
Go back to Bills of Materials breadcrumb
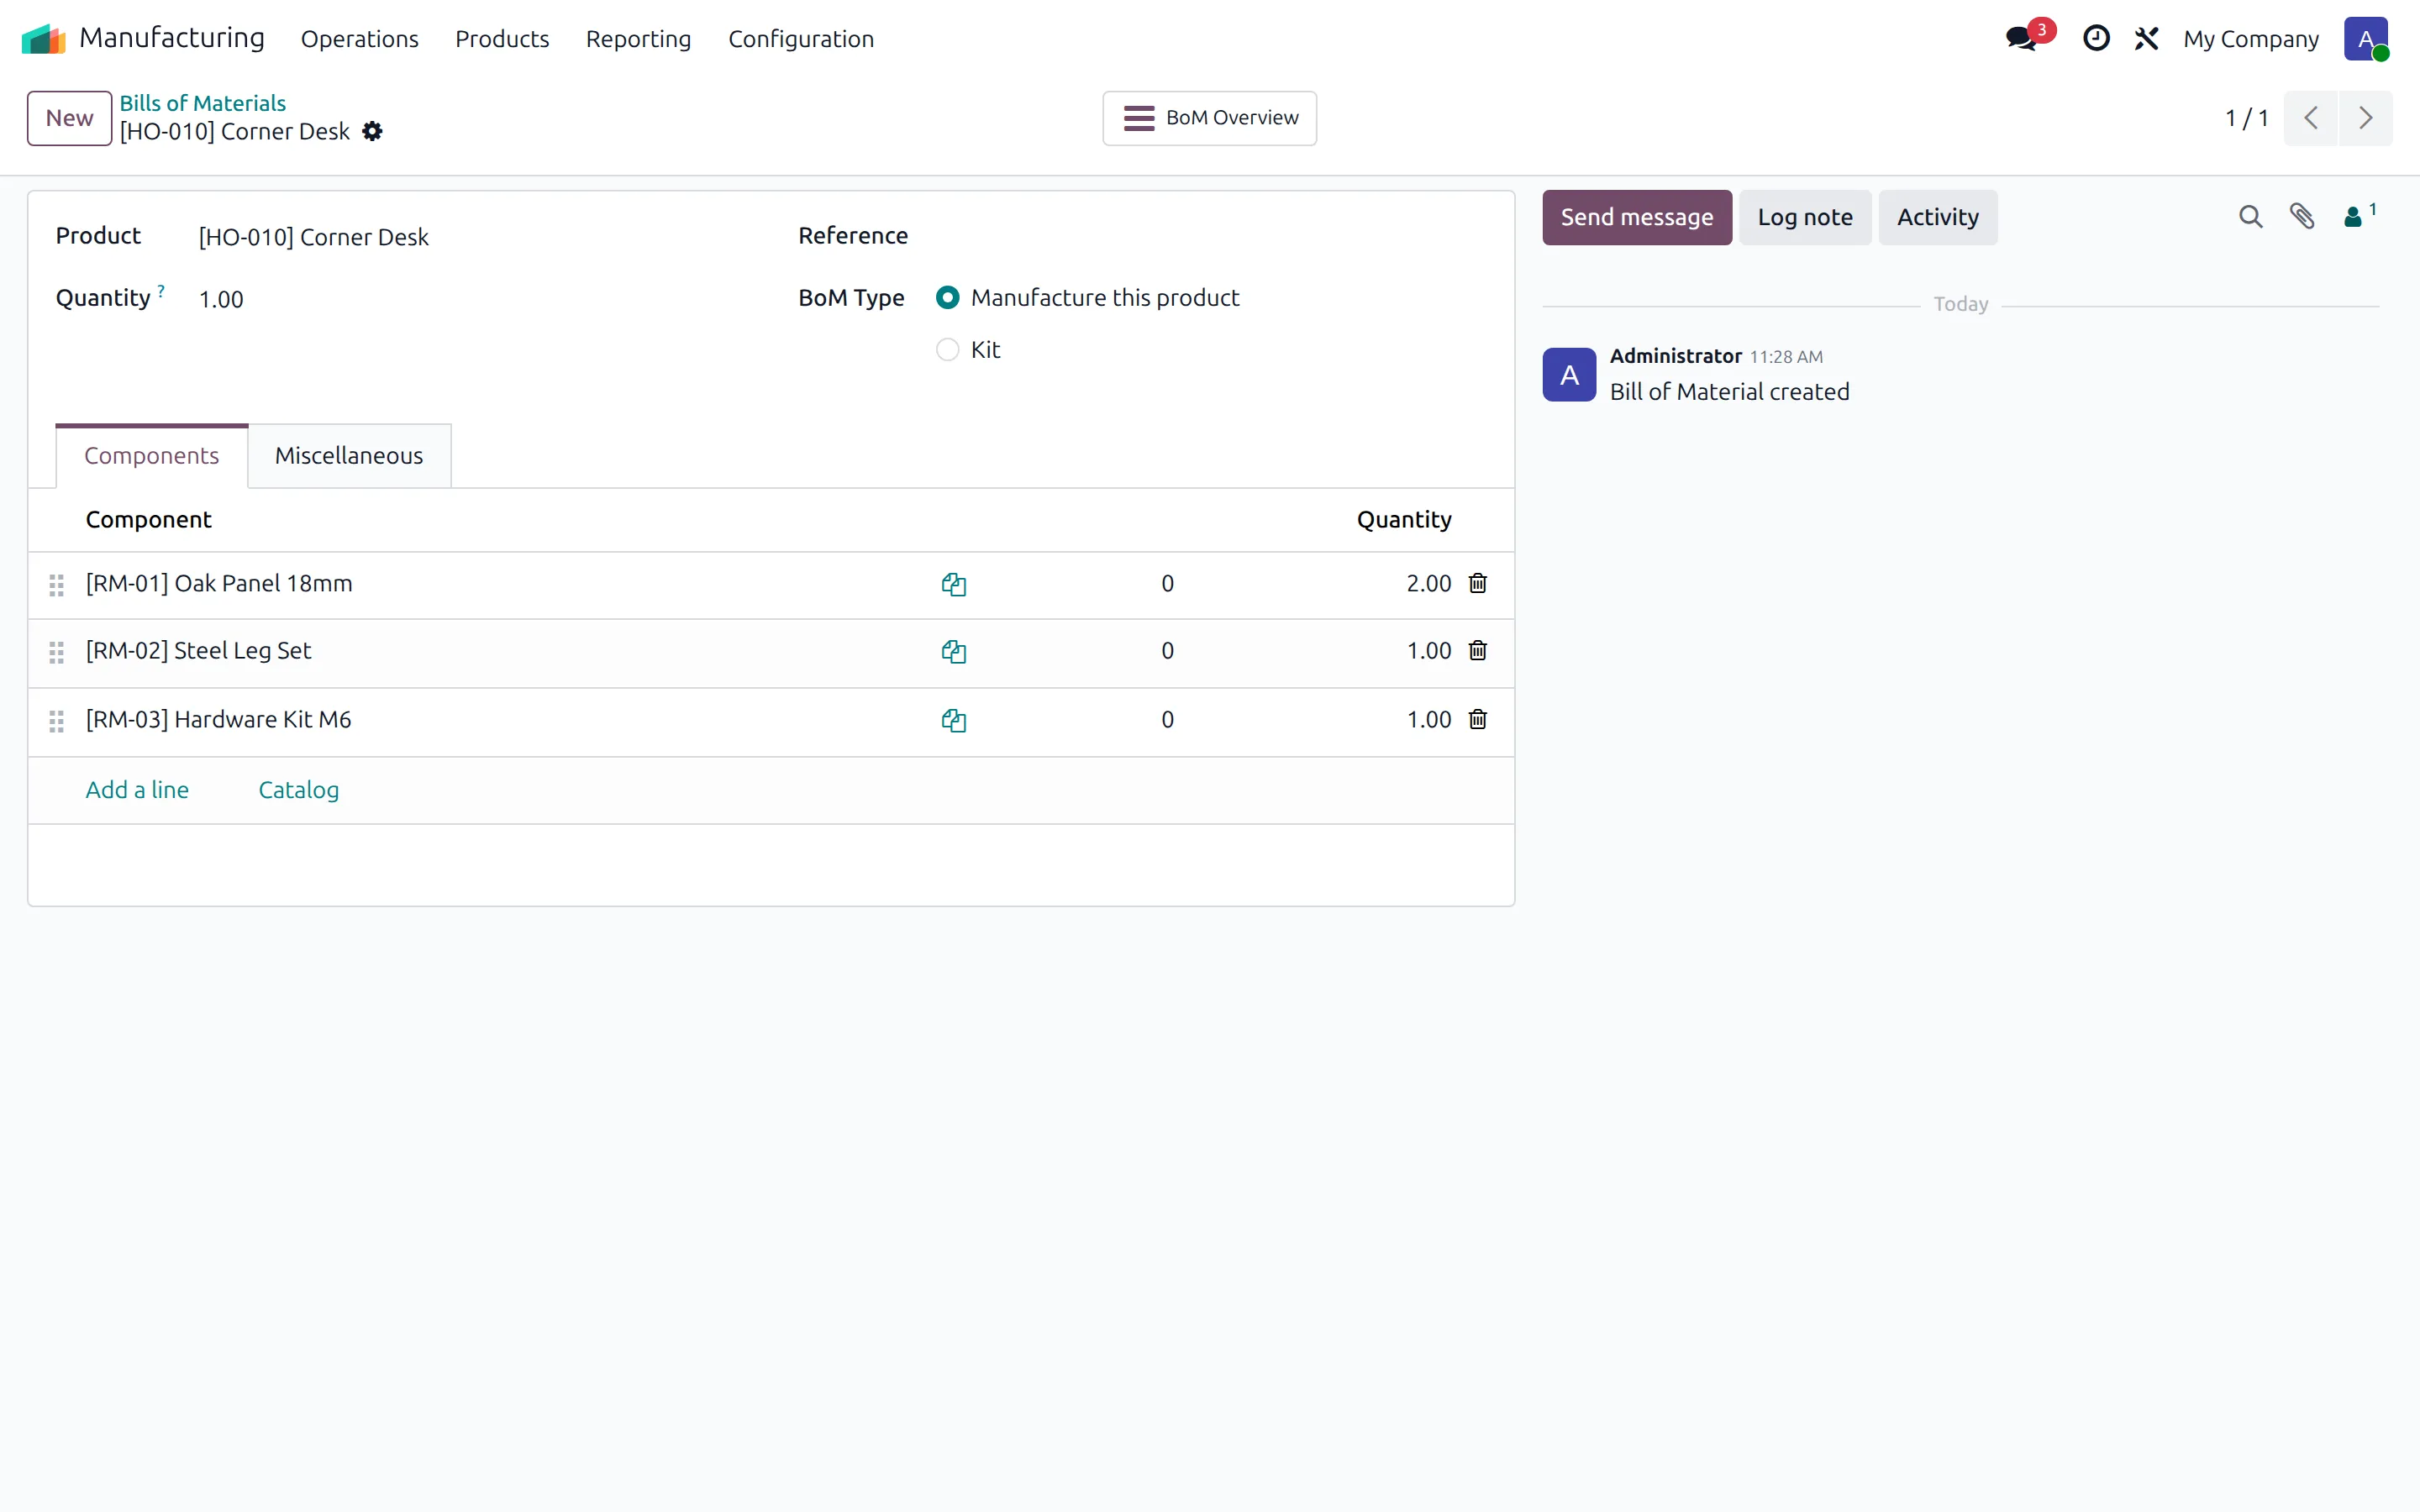[x=202, y=103]
